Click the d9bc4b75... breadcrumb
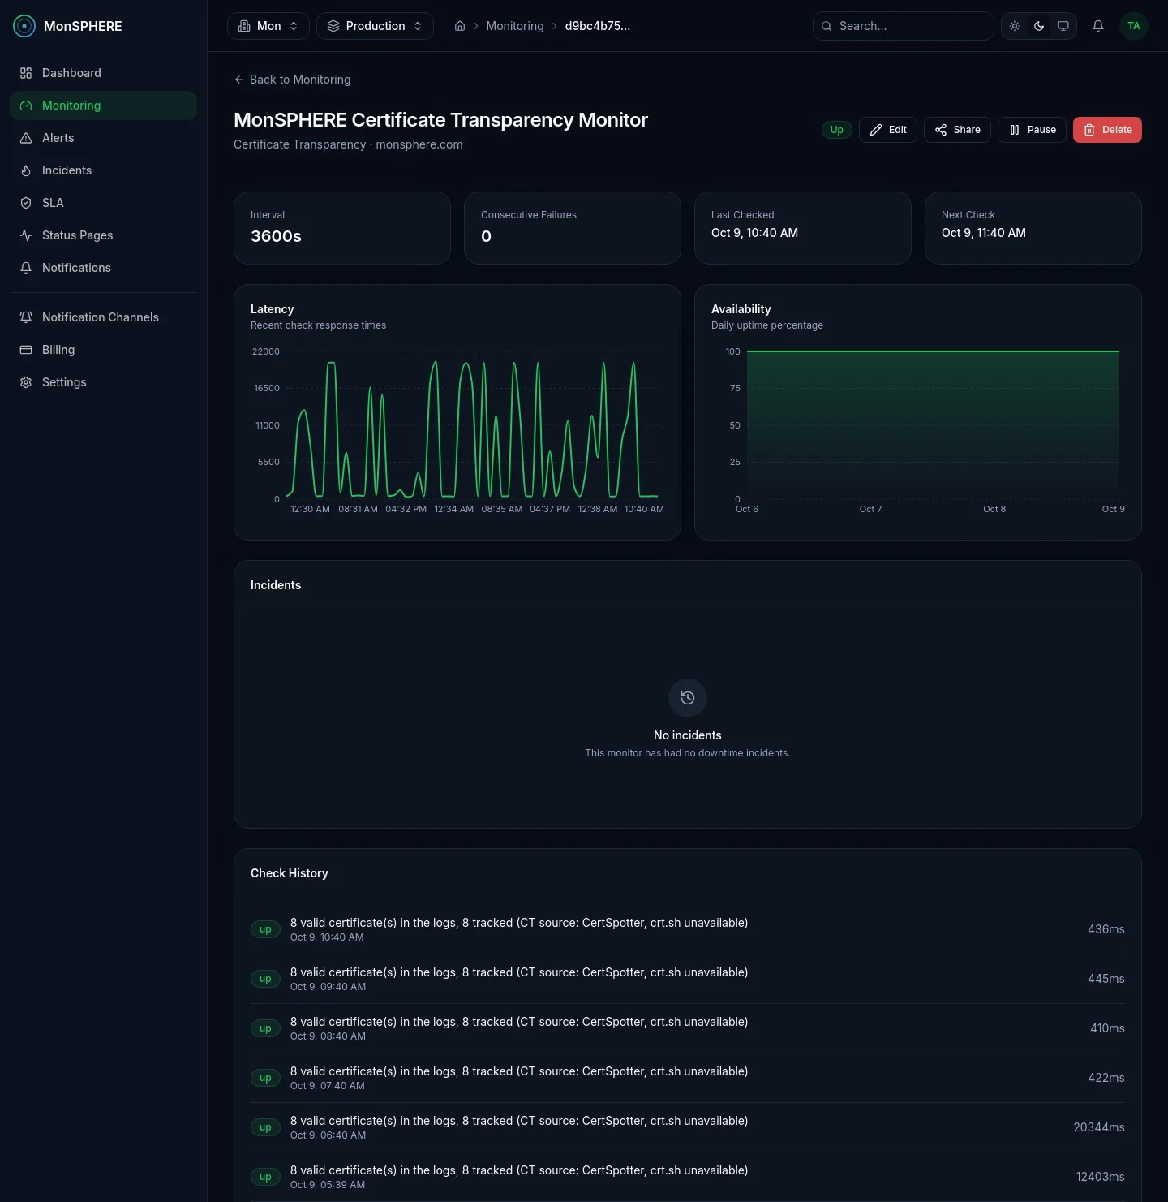This screenshot has height=1202, width=1168. (x=598, y=26)
